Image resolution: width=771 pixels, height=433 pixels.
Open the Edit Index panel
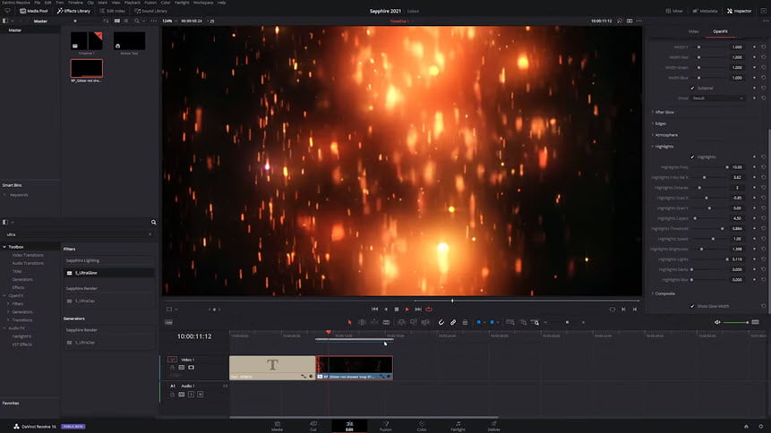[x=113, y=11]
